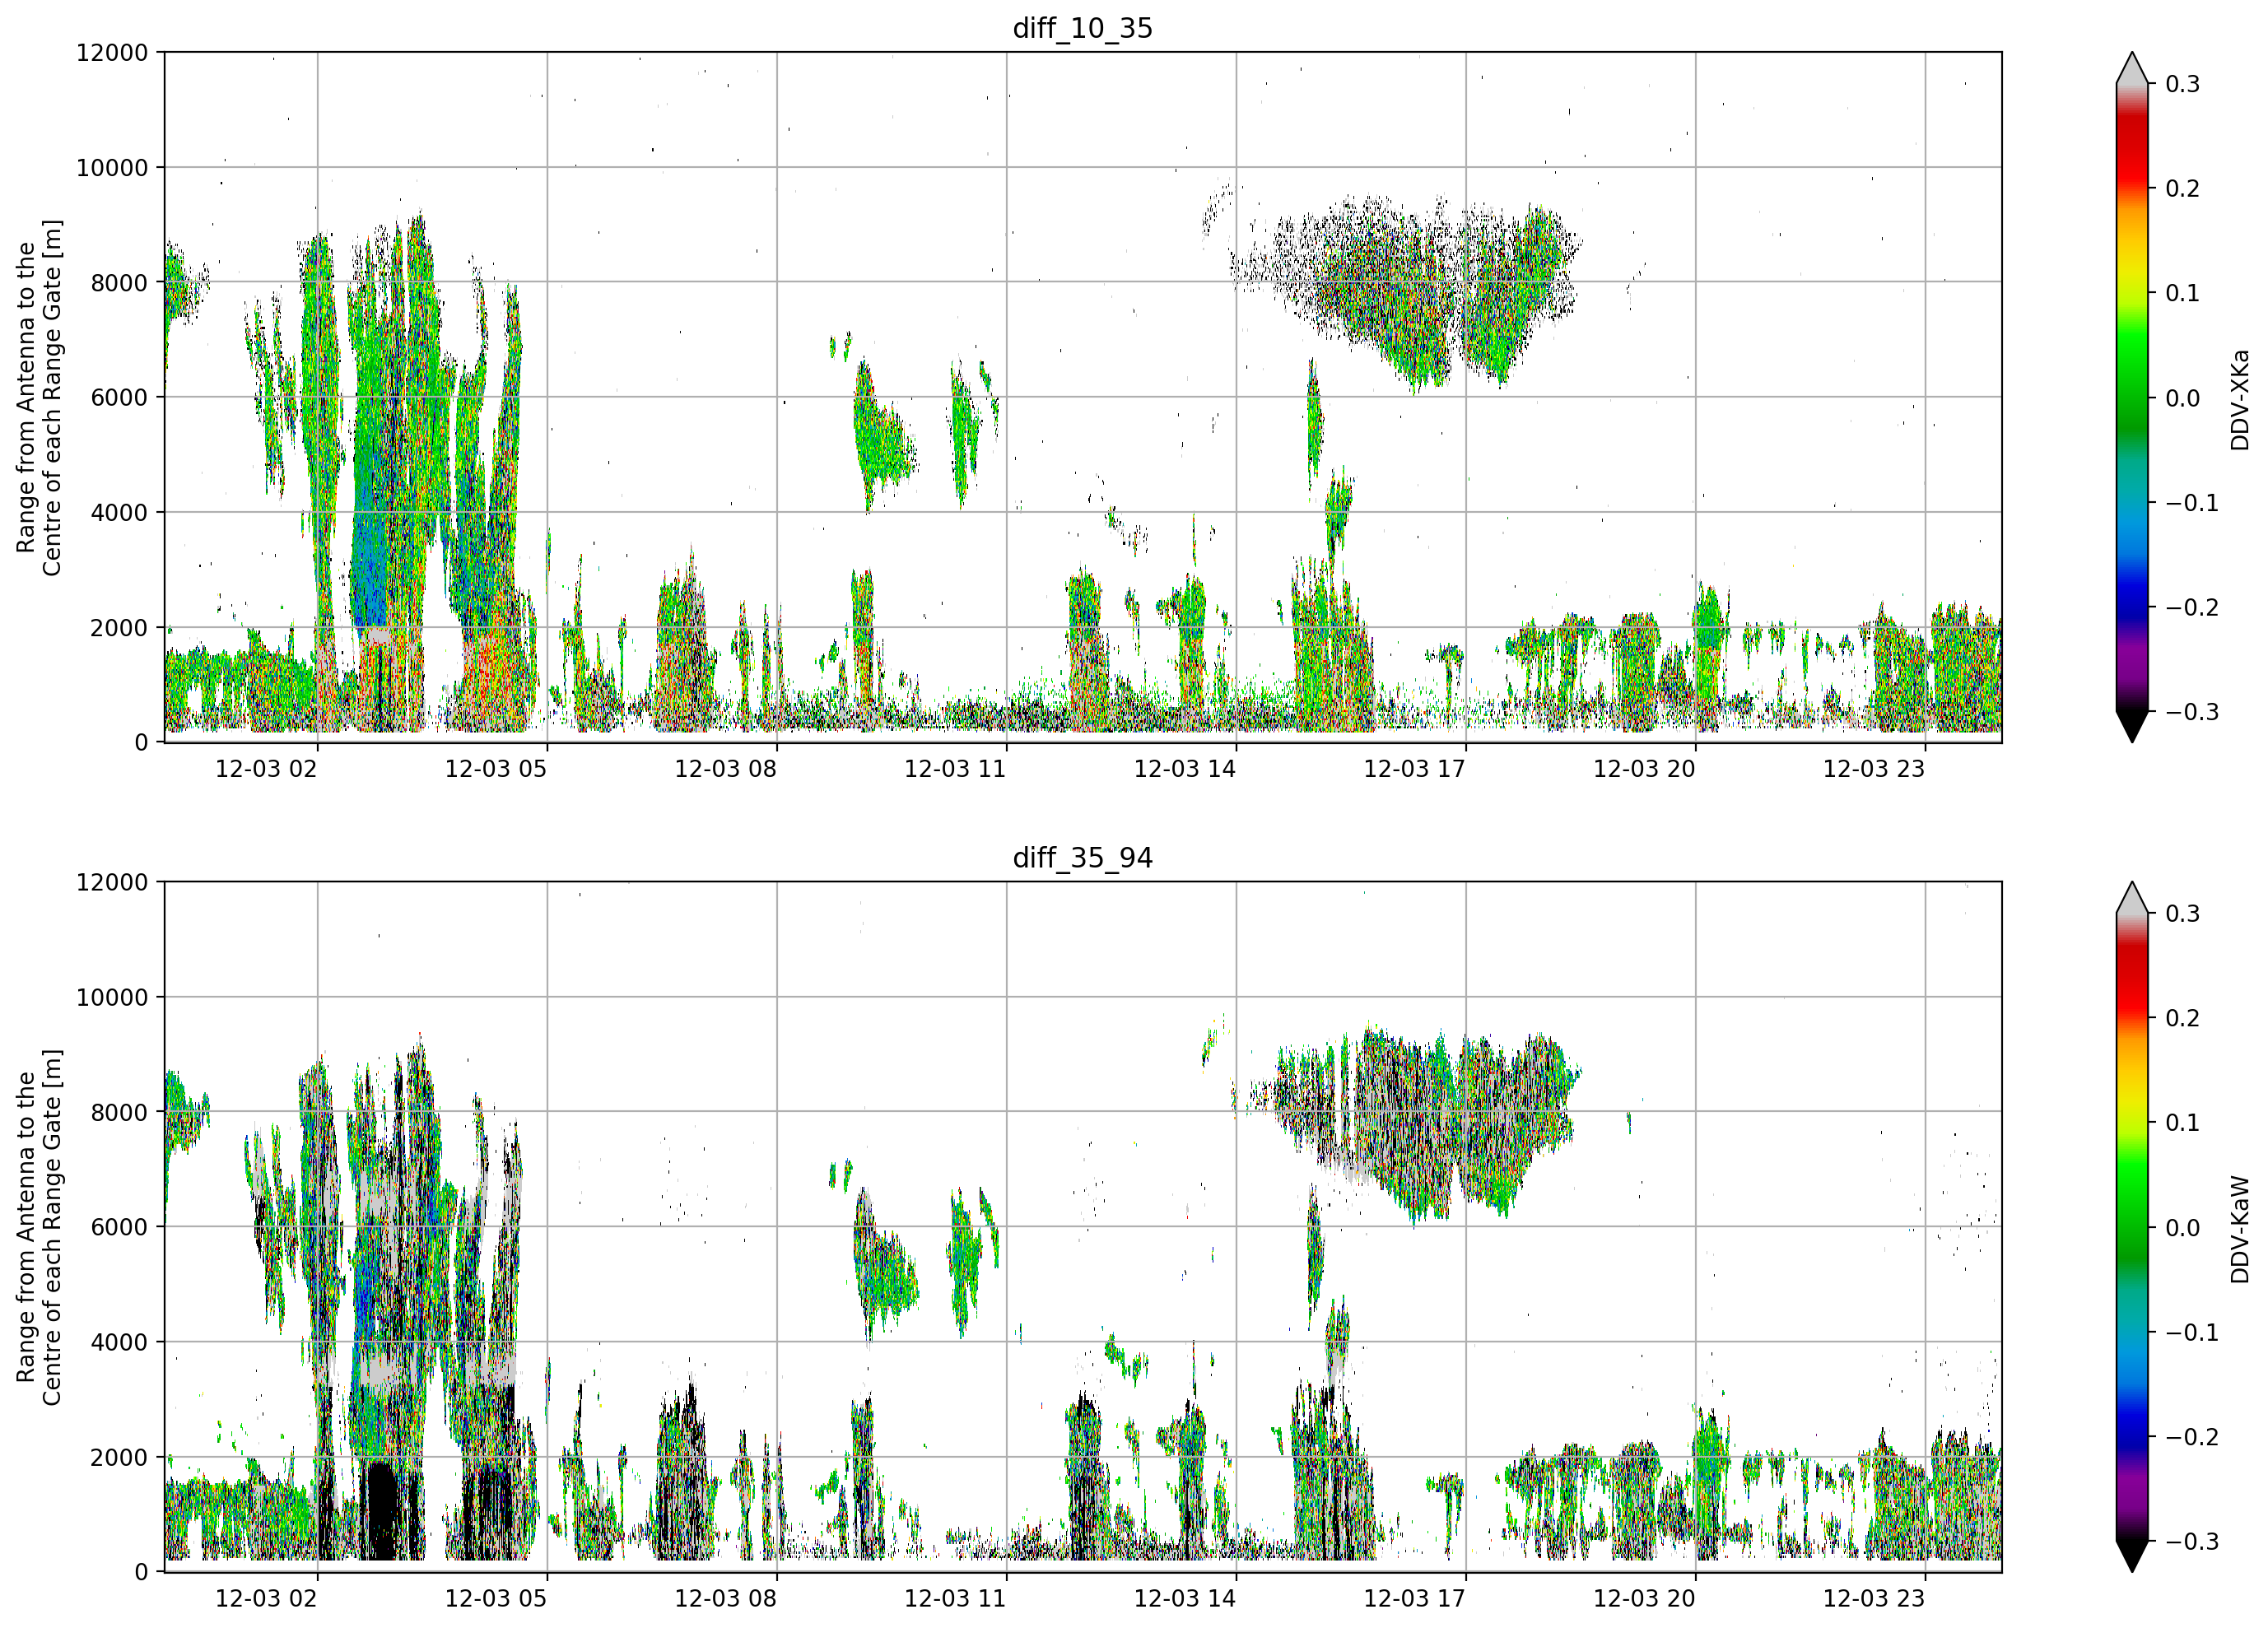
Task: Click the −0.3 tick on DDV-KaW colorbar
Action: [x=2192, y=1542]
